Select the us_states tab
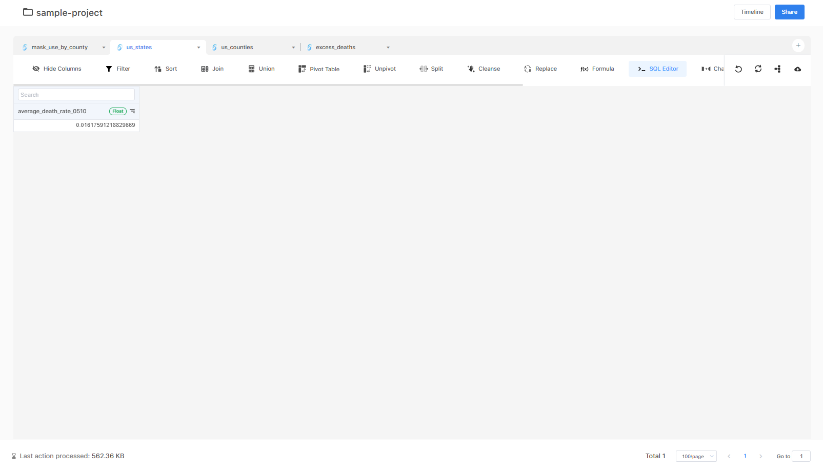 pos(139,47)
